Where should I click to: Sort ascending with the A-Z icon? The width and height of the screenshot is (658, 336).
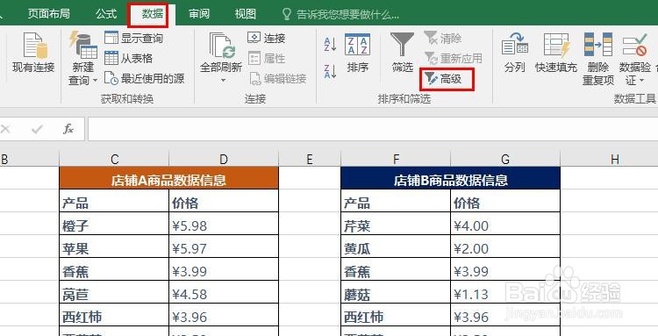[x=330, y=45]
